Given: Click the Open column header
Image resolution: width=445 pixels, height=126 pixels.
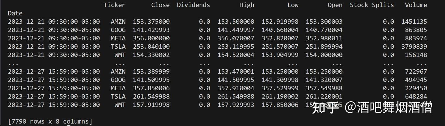Looking at the screenshot, I should pos(335,5).
